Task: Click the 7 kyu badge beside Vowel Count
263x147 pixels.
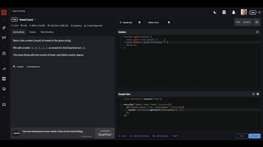Action: (14, 20)
